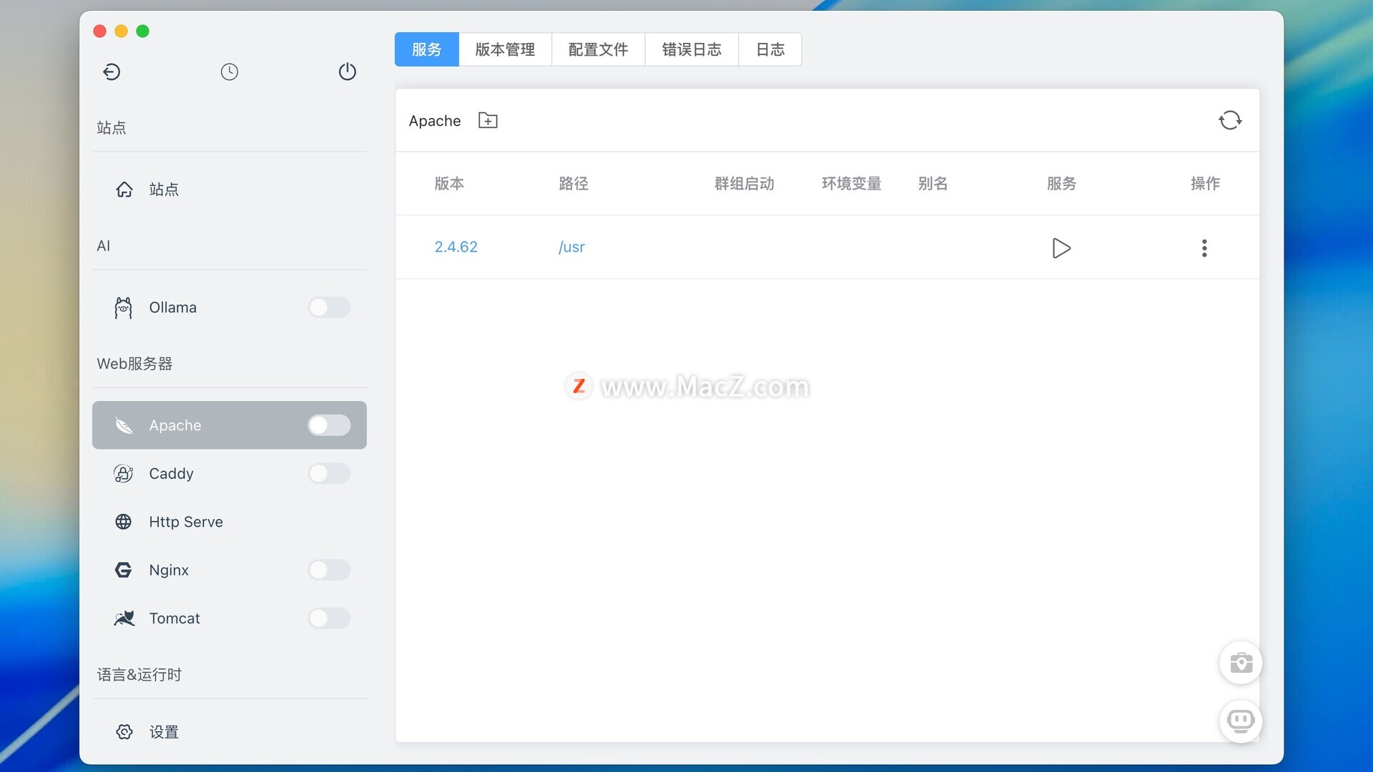Select Tomcat in the sidebar
The image size is (1373, 772).
[x=230, y=618]
